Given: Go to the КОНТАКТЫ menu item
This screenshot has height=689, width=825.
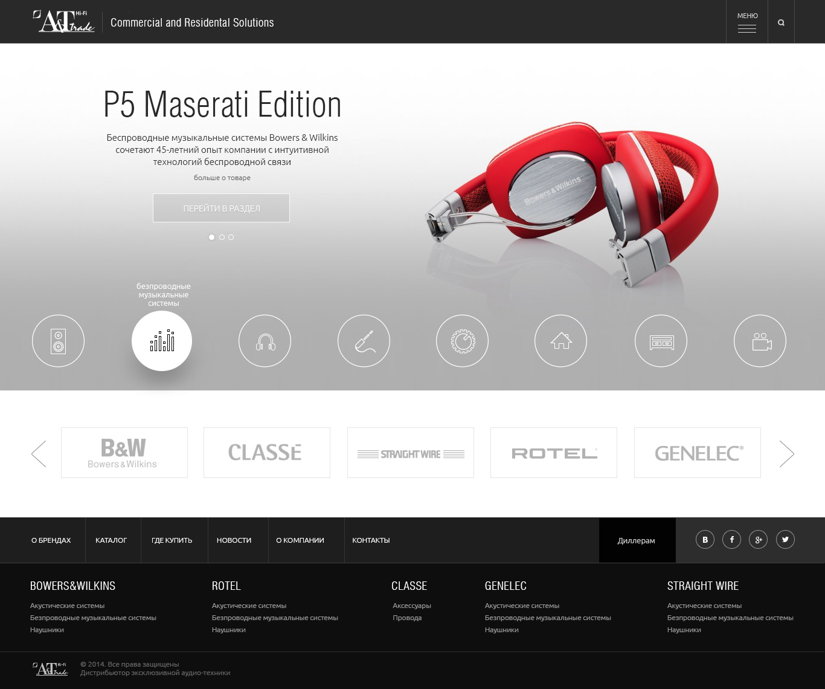Looking at the screenshot, I should pyautogui.click(x=371, y=540).
